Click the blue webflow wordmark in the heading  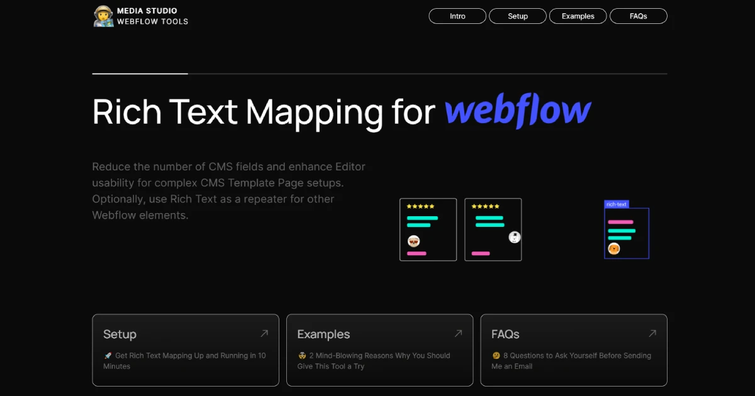518,111
